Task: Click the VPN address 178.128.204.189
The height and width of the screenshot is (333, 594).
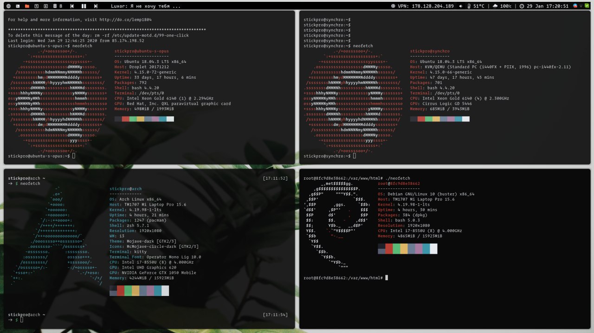Action: click(432, 6)
